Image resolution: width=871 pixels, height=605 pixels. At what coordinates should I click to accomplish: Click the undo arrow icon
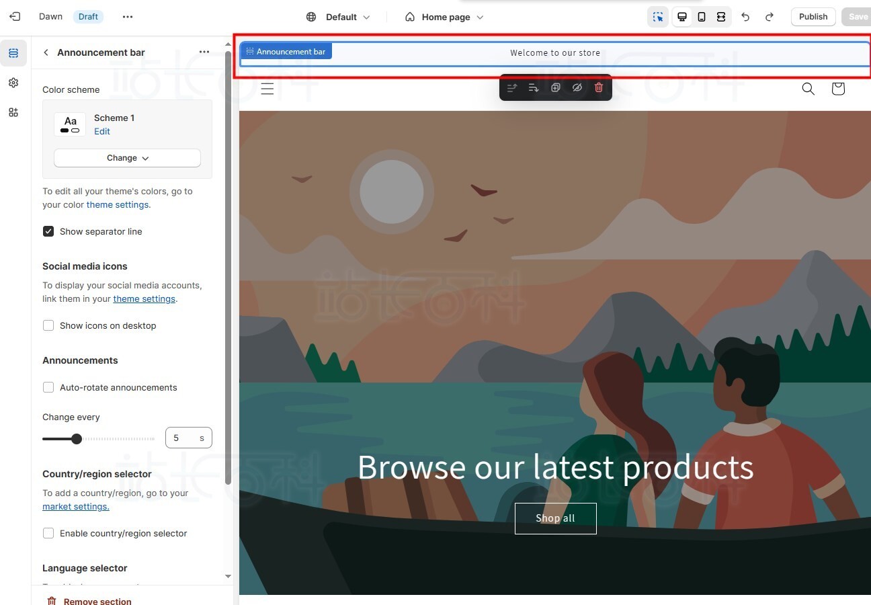click(745, 17)
